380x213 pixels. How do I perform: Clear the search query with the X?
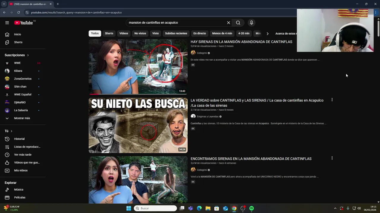pos(229,23)
